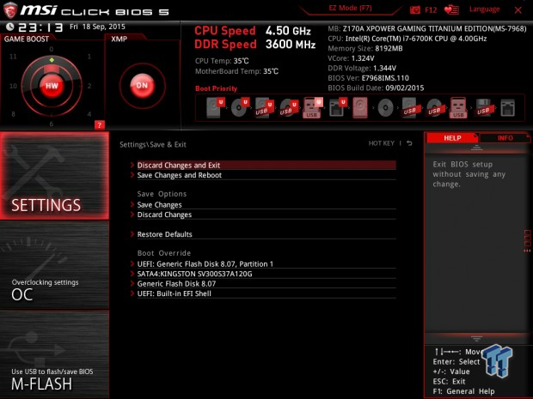Open the M-FLASH section

pos(54,354)
